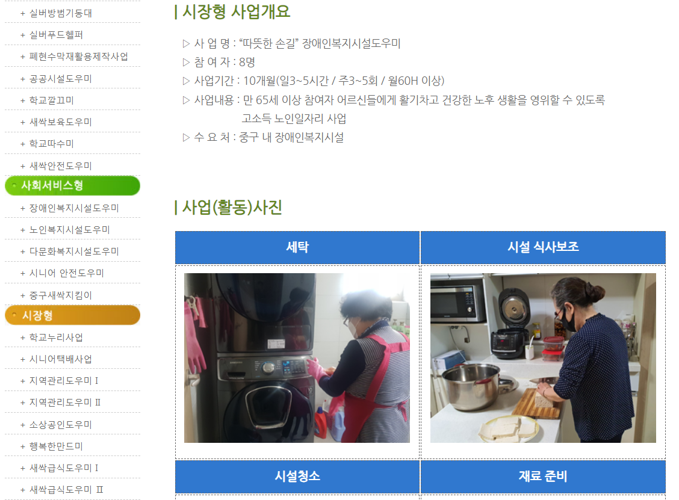Open 지역관리도우미 II link
Viewport: 679px width, 500px height.
[x=65, y=402]
